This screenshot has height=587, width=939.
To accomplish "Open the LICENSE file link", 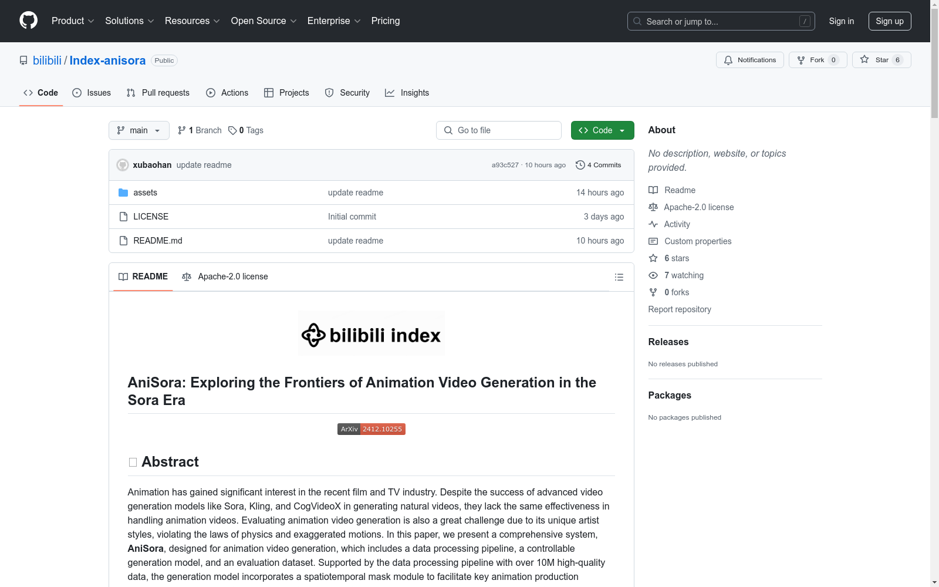I will pyautogui.click(x=151, y=217).
